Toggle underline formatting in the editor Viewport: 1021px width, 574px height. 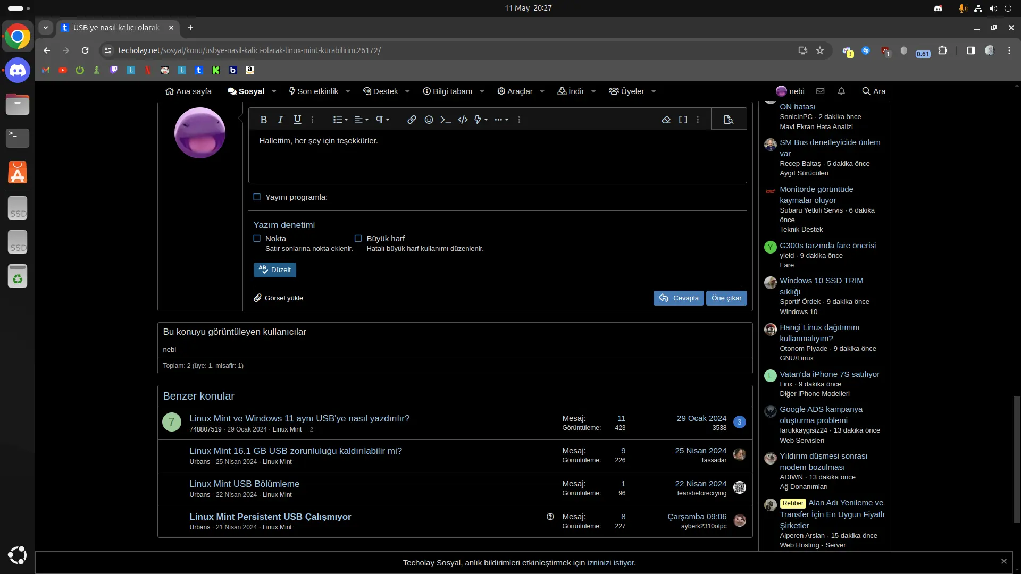pyautogui.click(x=297, y=120)
